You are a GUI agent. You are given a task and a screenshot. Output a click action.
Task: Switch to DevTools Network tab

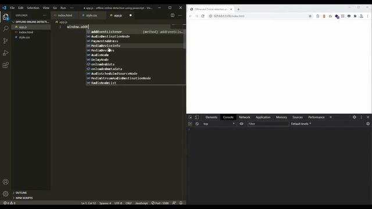pos(244,117)
